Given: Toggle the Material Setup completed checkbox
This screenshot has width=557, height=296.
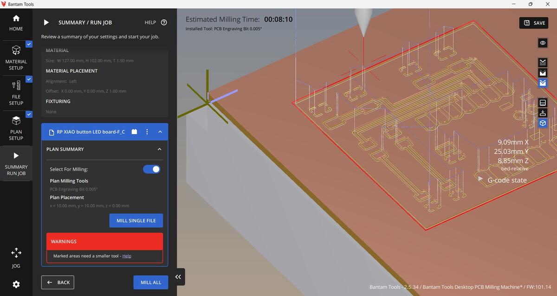Looking at the screenshot, I should (29, 44).
